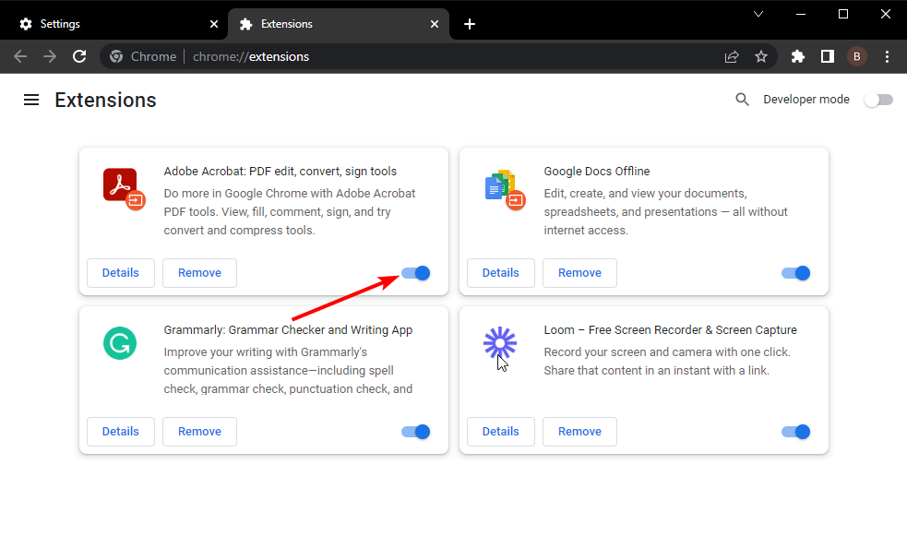Select the Extensions browser tab
Image resolution: width=907 pixels, height=536 pixels.
(339, 24)
